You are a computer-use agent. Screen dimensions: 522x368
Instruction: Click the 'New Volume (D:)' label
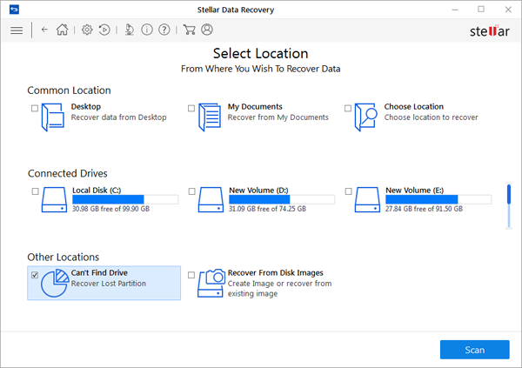coord(258,191)
